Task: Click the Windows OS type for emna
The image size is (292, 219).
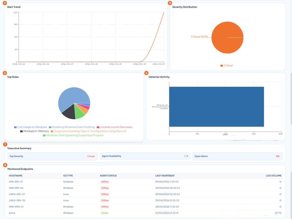Action: [x=68, y=213]
